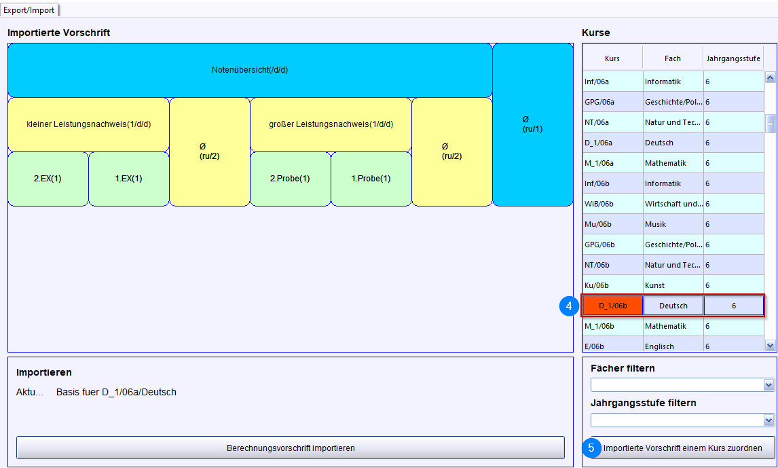
Task: Sort by the Kurs column header
Action: pyautogui.click(x=612, y=58)
